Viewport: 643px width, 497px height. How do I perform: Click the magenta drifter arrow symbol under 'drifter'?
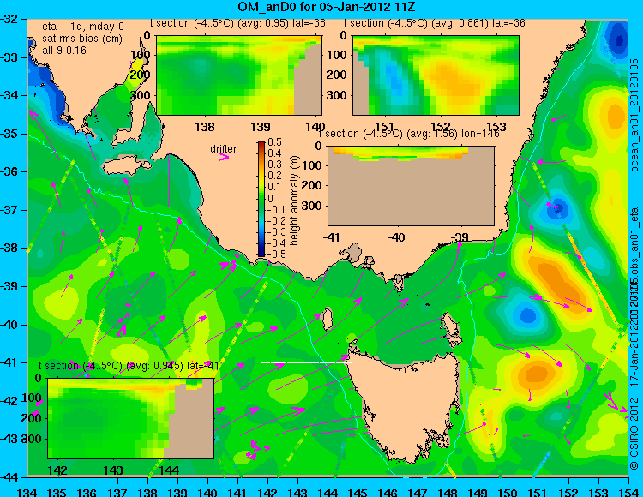pos(224,157)
